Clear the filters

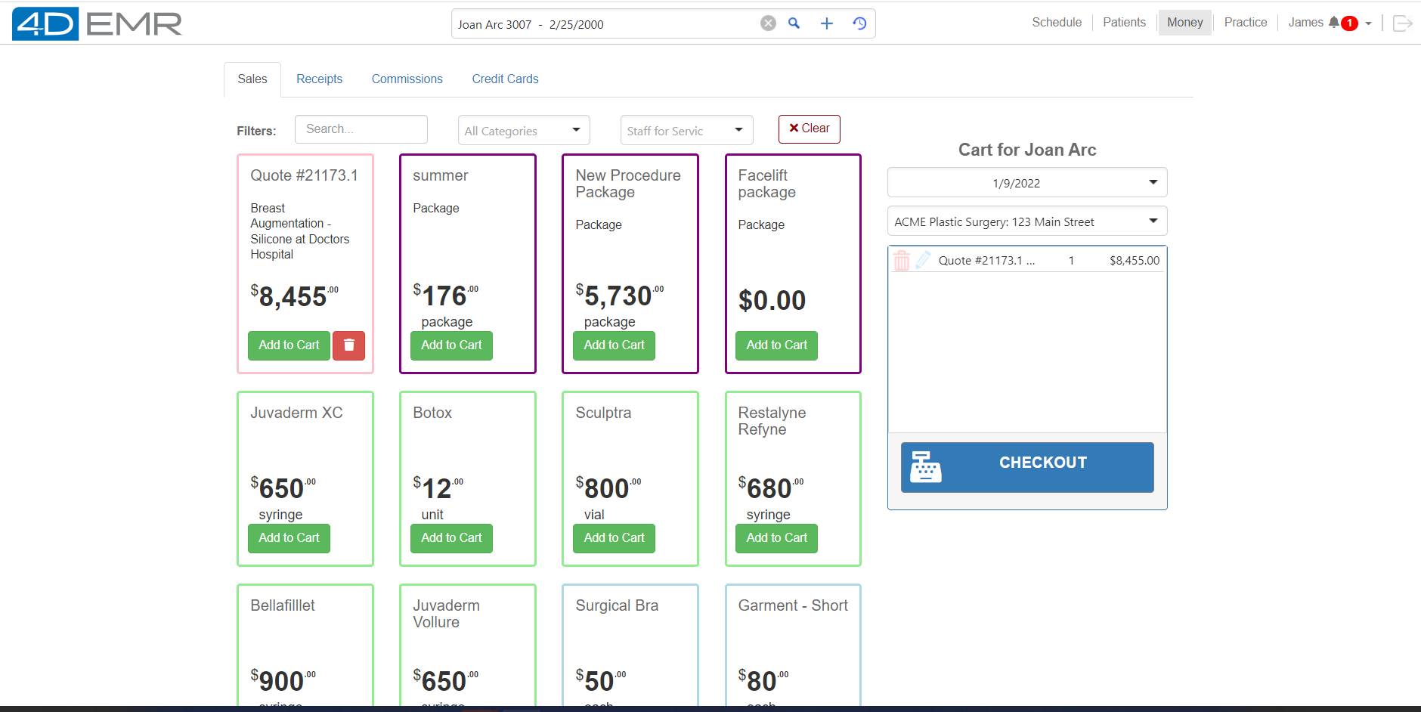coord(810,128)
